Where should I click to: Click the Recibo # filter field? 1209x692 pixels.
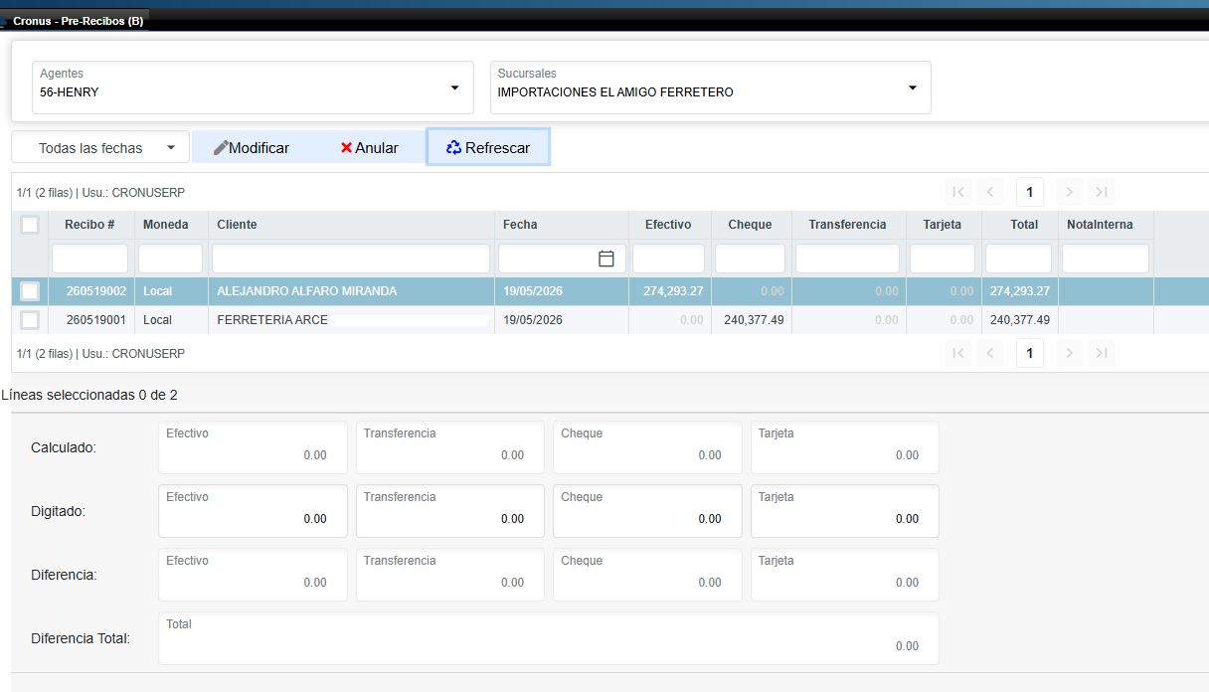[x=90, y=259]
